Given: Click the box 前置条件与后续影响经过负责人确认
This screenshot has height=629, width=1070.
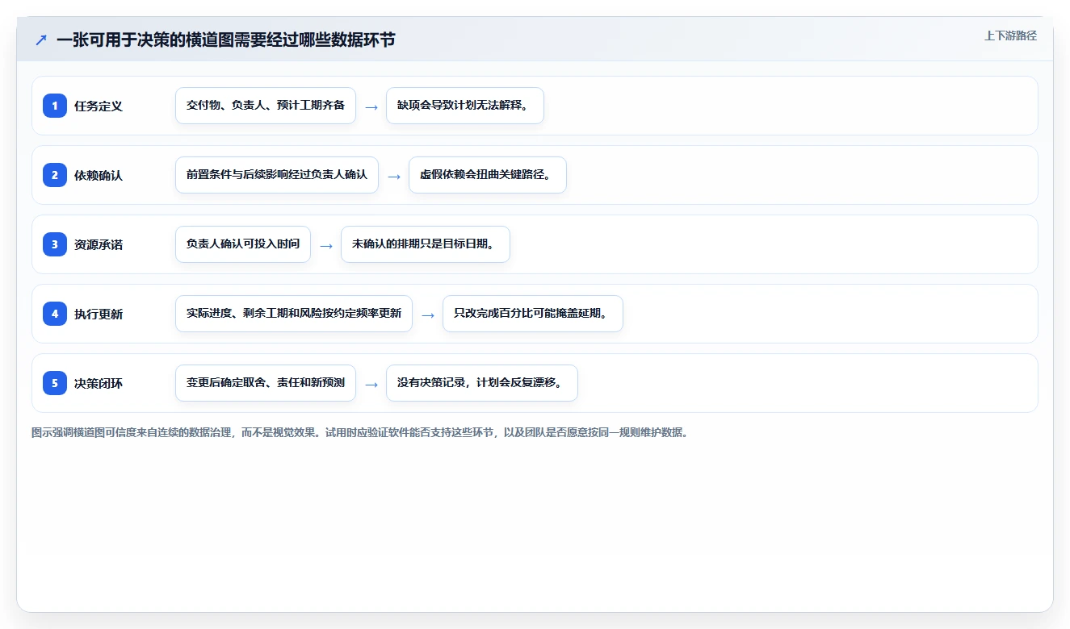Looking at the screenshot, I should point(277,175).
